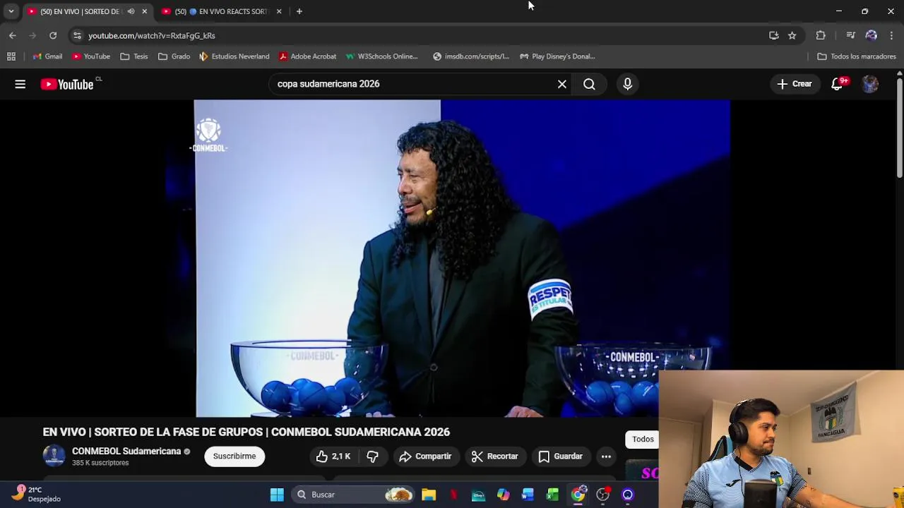Go back in browser history
Image resolution: width=904 pixels, height=508 pixels.
(13, 35)
